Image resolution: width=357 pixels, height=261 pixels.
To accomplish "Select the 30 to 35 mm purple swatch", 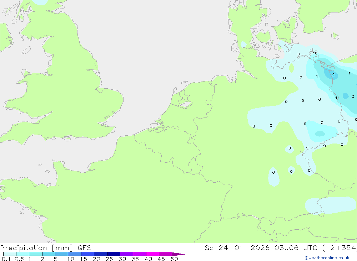I will [127, 254].
